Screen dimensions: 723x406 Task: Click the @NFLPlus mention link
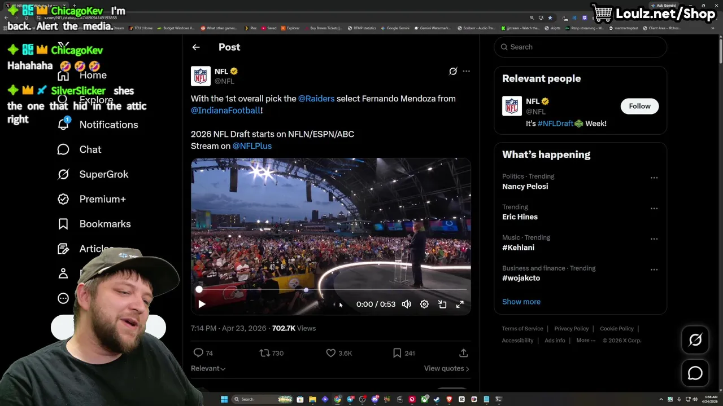[x=252, y=146]
